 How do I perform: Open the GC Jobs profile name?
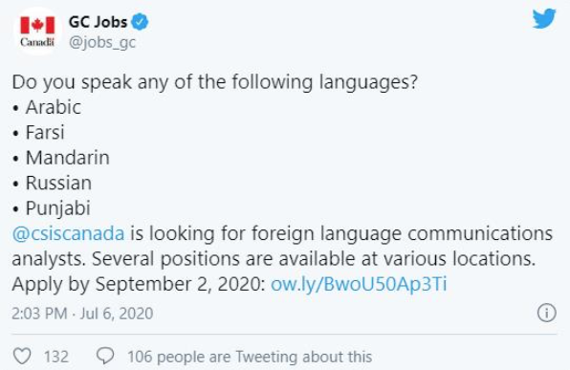tap(98, 22)
